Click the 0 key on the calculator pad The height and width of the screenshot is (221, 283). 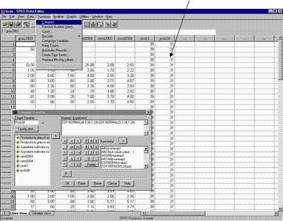tap(89, 159)
